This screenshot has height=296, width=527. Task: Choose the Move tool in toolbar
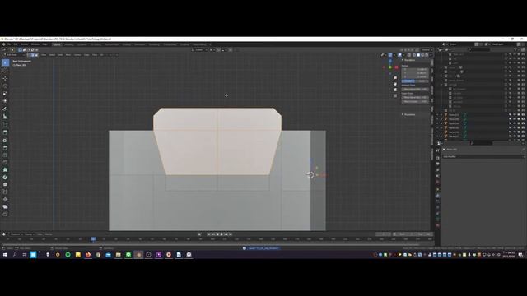6,79
